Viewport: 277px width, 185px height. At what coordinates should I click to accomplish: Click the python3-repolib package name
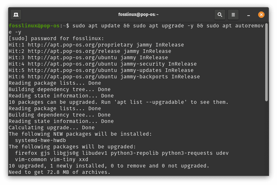pos(135,153)
